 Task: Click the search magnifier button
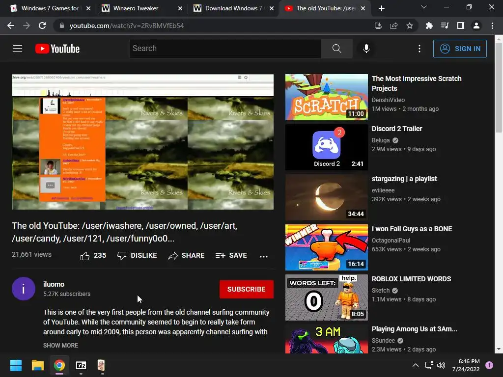click(337, 49)
